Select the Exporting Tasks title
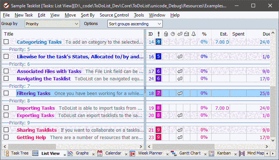The height and width of the screenshot is (160, 279). (x=35, y=115)
